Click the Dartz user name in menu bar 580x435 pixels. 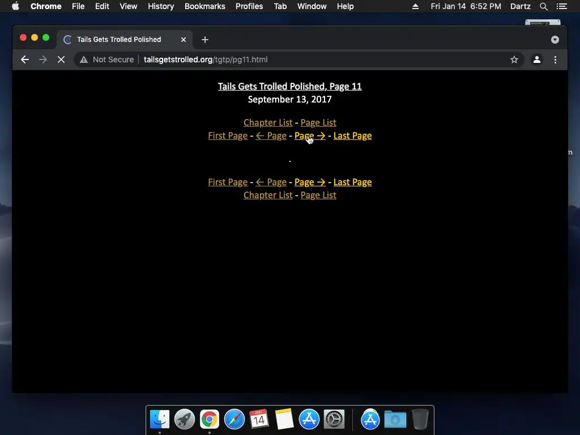(520, 6)
